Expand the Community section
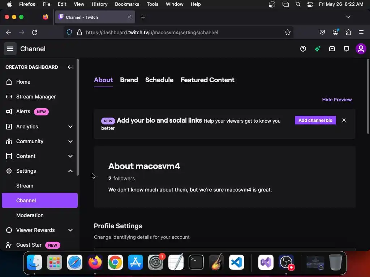The image size is (370, 277). [70, 141]
